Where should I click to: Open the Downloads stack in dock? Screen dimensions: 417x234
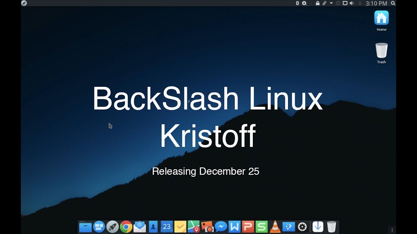pyautogui.click(x=318, y=227)
